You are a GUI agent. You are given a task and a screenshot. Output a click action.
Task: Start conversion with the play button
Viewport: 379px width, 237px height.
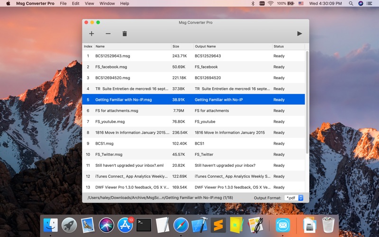[x=299, y=34]
